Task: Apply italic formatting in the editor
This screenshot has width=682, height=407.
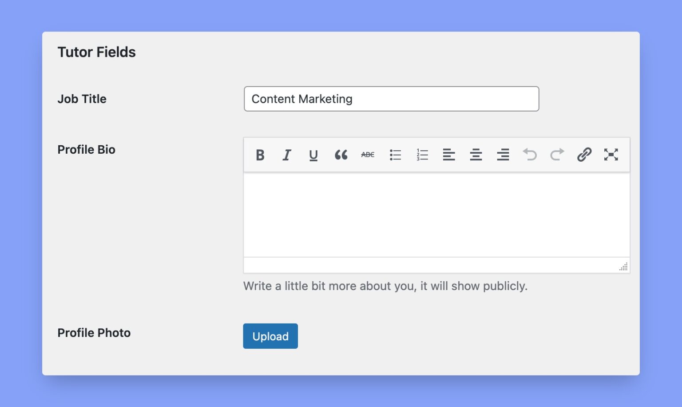Action: pyautogui.click(x=287, y=155)
